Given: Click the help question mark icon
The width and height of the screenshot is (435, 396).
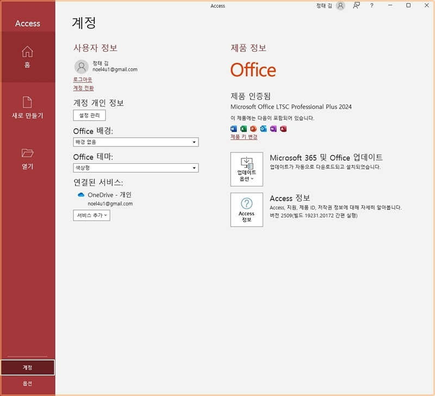Looking at the screenshot, I should point(372,5).
